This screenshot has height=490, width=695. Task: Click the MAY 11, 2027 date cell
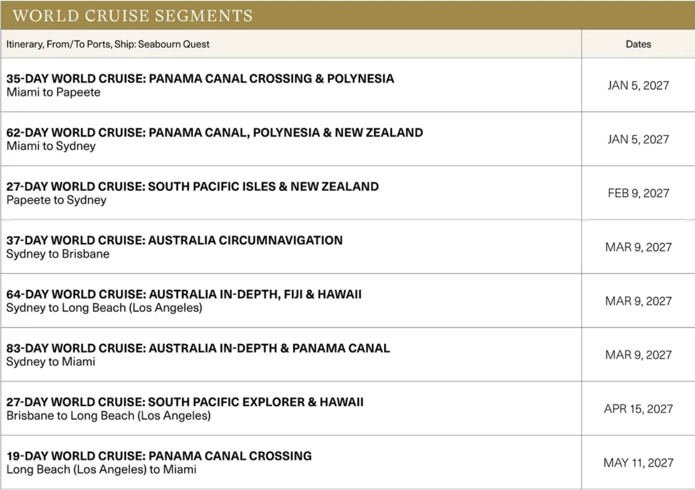638,463
